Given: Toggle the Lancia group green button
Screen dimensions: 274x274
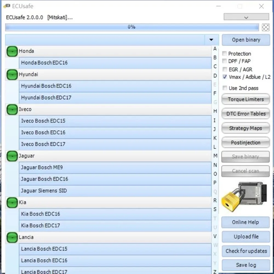Looking at the screenshot, I should [12, 237].
